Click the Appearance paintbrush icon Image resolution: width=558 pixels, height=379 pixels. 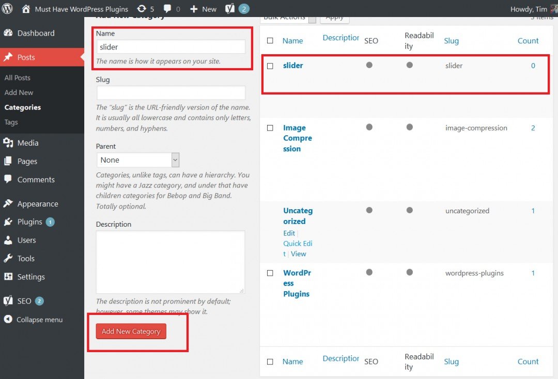coord(8,203)
